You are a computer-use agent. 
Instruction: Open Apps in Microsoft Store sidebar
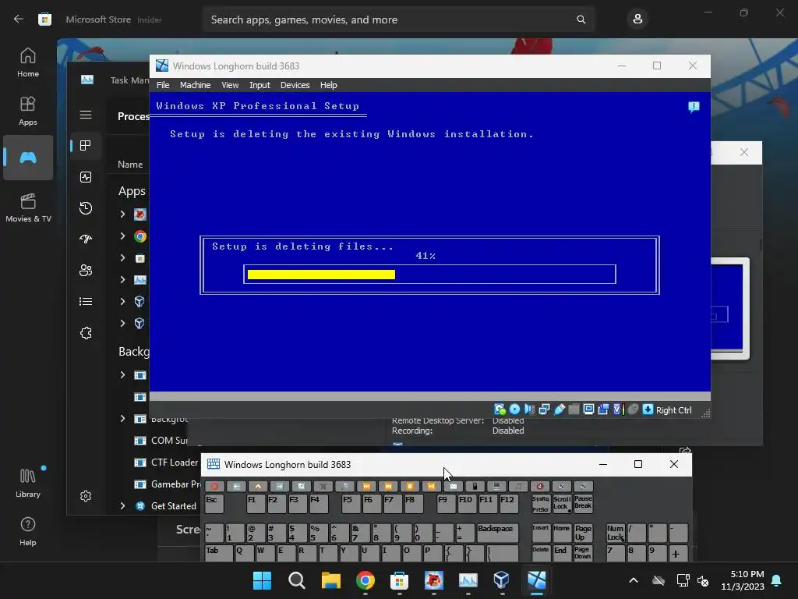tap(28, 111)
